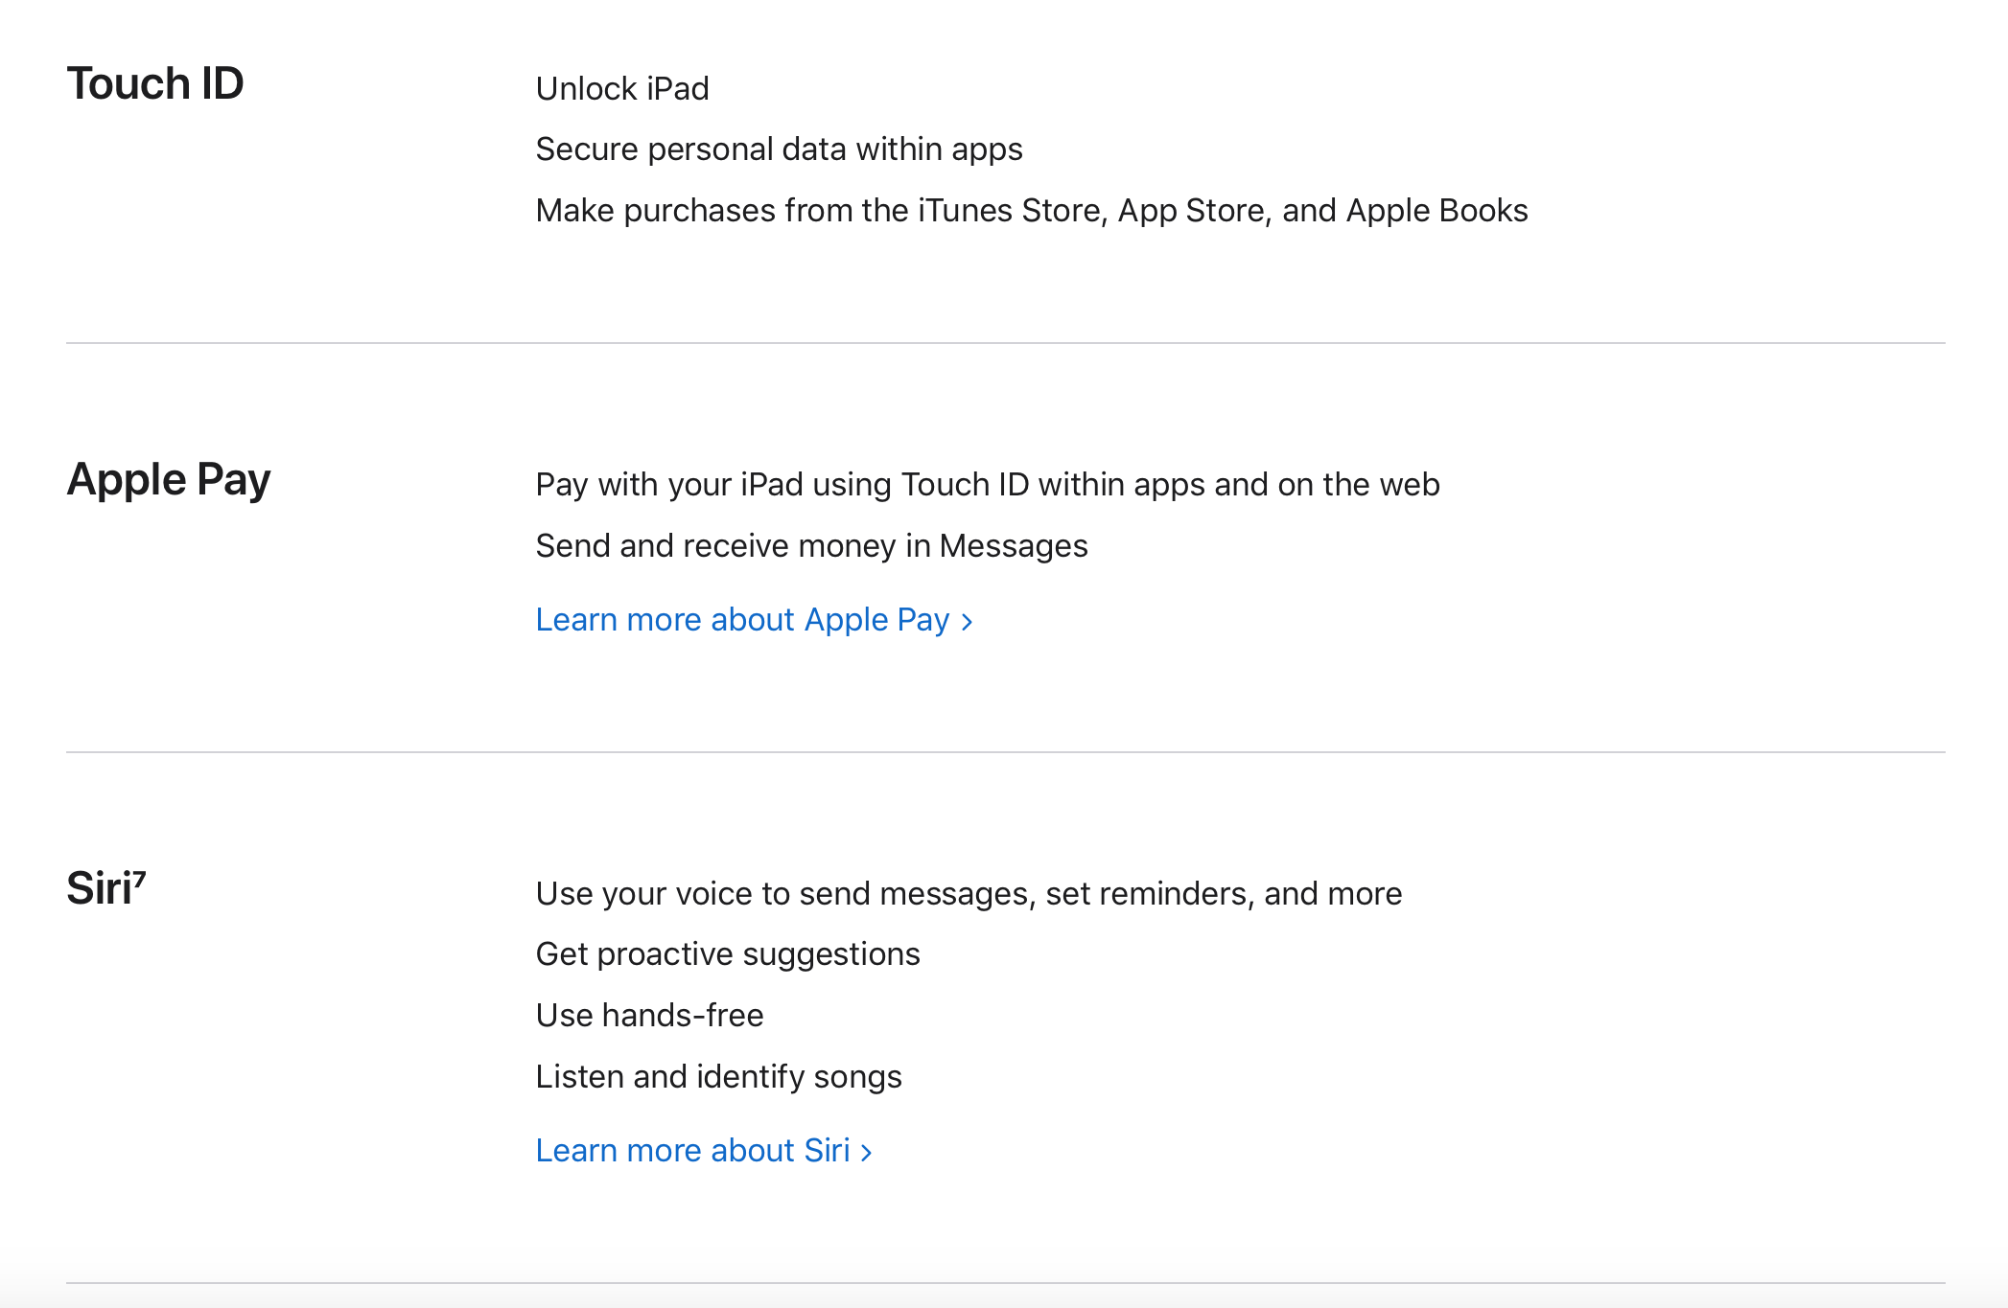Click the Touch ID heading

tap(155, 83)
